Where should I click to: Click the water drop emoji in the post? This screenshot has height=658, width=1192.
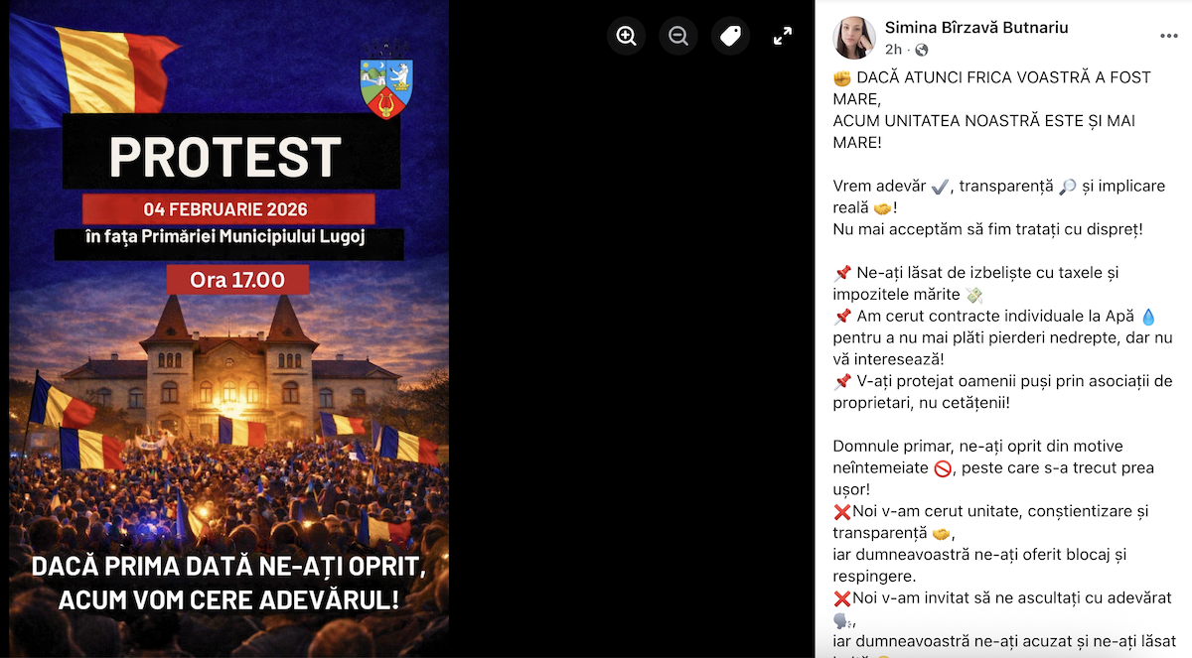(x=1149, y=317)
